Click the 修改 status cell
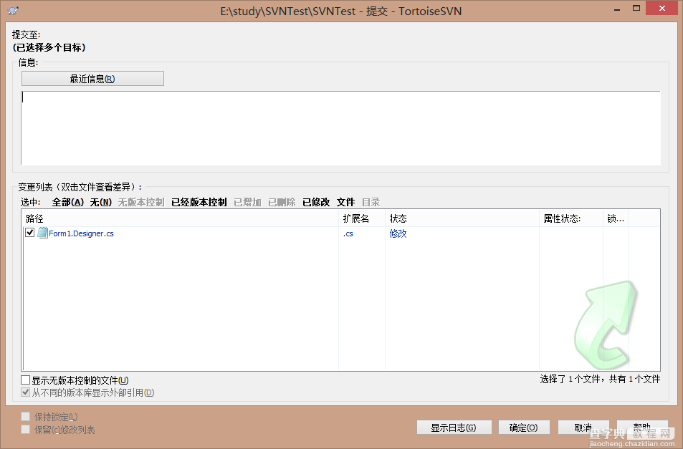The width and height of the screenshot is (683, 449). 398,233
